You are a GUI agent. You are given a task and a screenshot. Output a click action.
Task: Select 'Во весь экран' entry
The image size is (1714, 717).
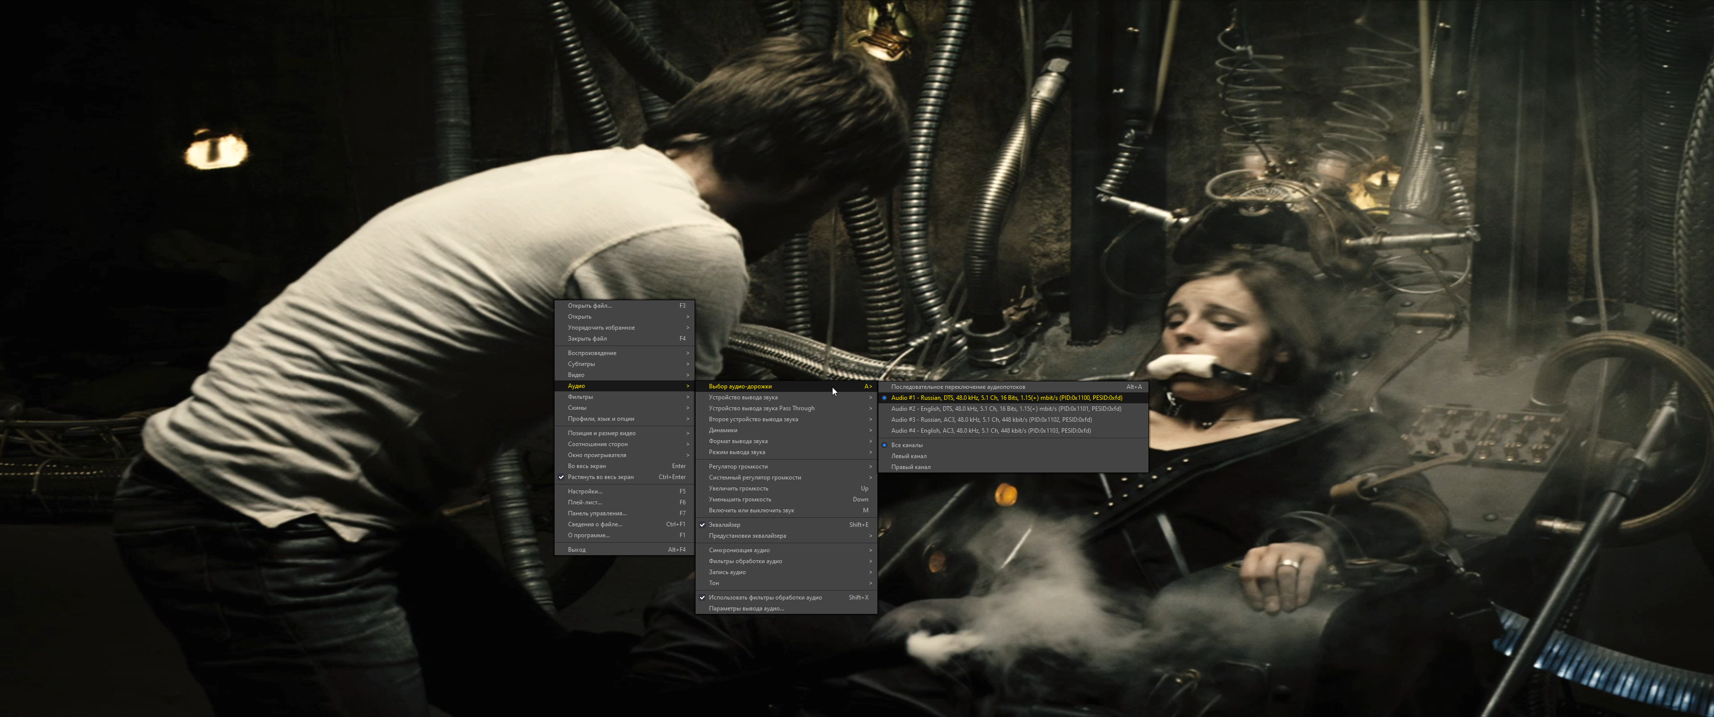point(624,466)
